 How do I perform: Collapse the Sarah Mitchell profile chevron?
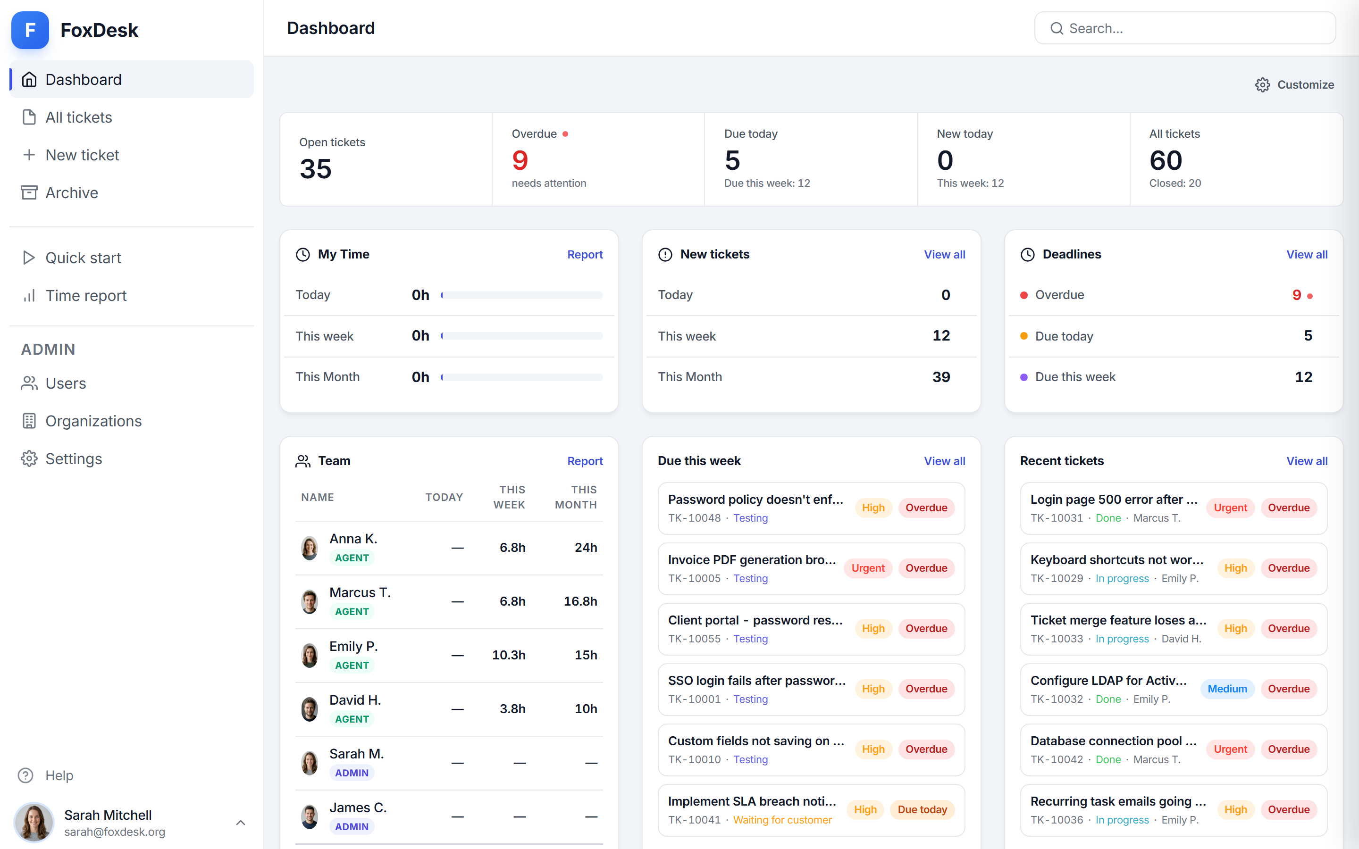coord(241,822)
